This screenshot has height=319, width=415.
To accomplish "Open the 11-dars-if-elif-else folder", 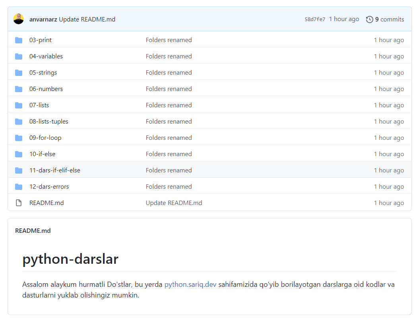I will (55, 170).
